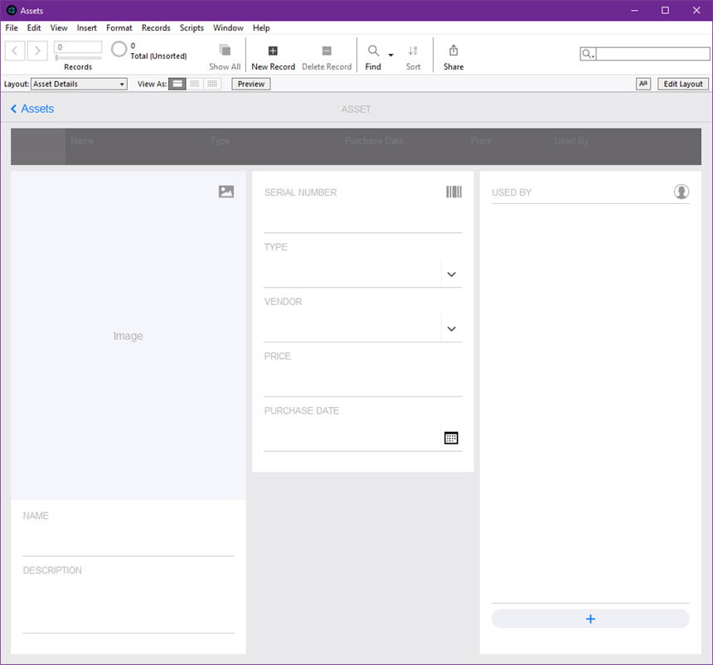The height and width of the screenshot is (665, 713).
Task: Switch to Form view
Action: pos(177,84)
